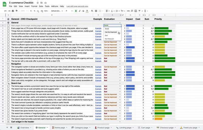The image size is (203, 130).
Task: Click the merge cells icon
Action: tap(100, 11)
